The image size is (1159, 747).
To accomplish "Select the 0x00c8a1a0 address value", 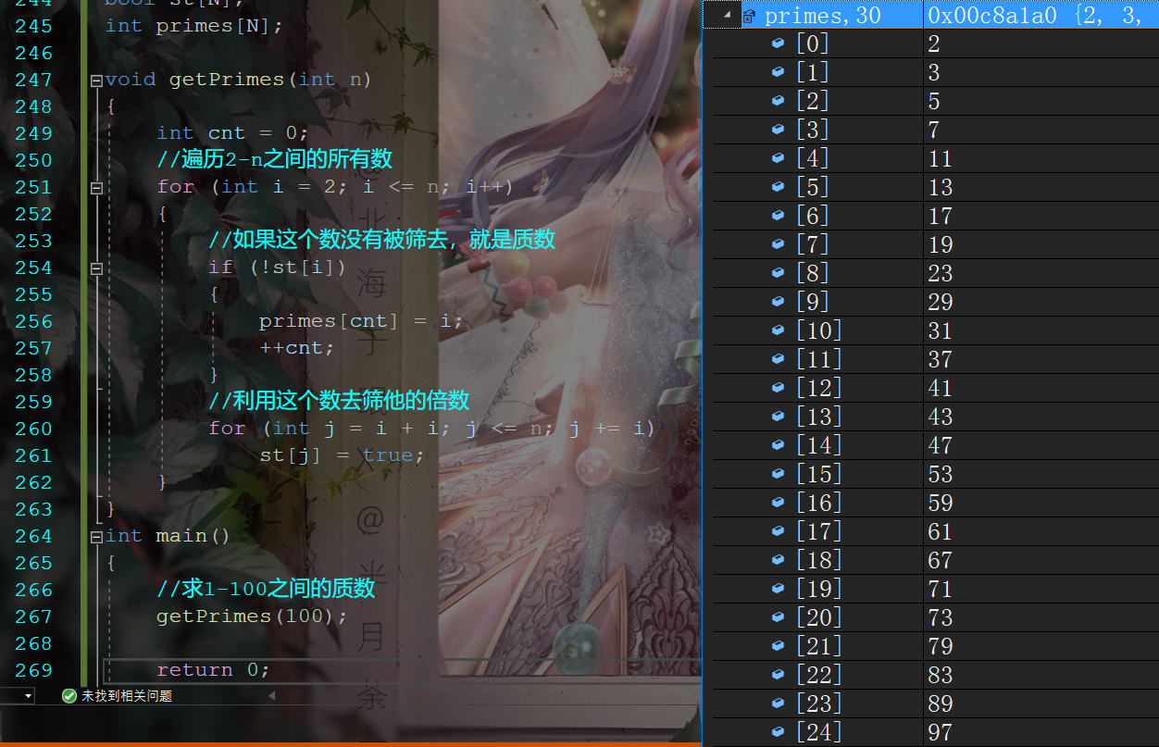I will (x=992, y=16).
